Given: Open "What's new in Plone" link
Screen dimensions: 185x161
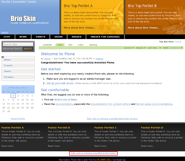Looking at the screenshot, I should tap(65, 100).
